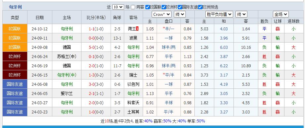The height and width of the screenshot is (128, 305).
Task: Click the 2-1(1-1) score of 爱尔兰 match
Action: 96,94
